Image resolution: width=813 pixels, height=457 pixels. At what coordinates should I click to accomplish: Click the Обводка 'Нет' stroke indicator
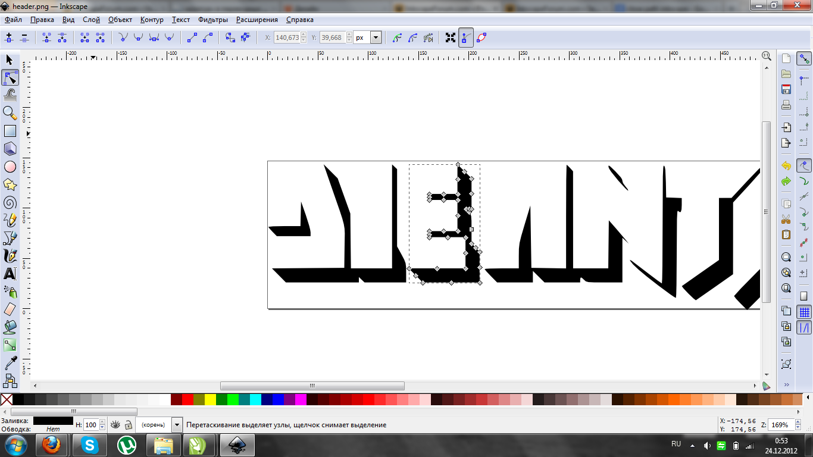point(53,429)
